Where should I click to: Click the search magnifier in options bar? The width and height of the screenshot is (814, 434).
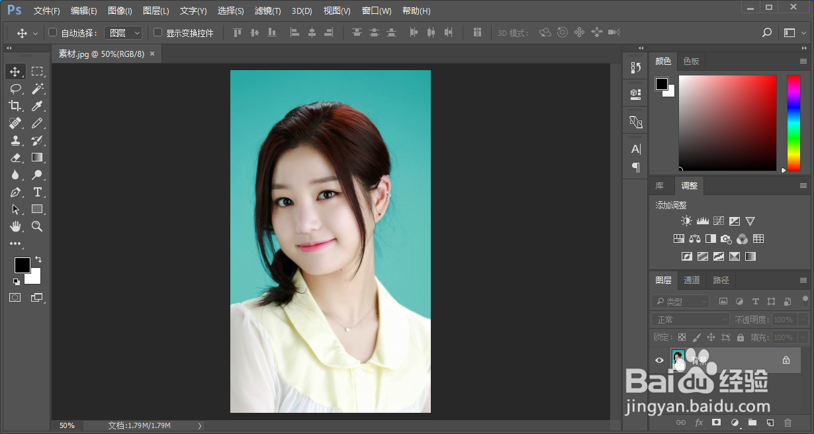click(767, 32)
